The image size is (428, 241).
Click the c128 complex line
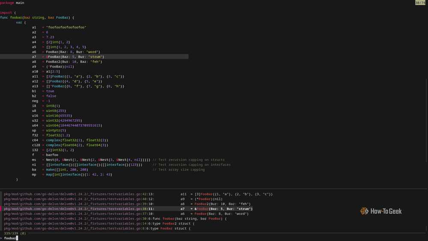70,145
